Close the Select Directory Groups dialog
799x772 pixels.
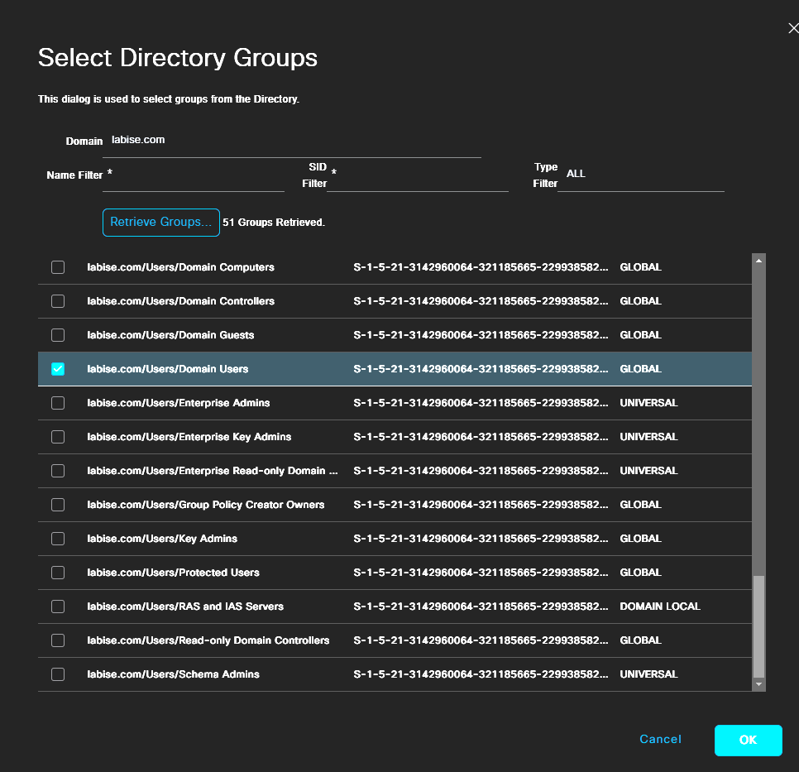pyautogui.click(x=793, y=27)
